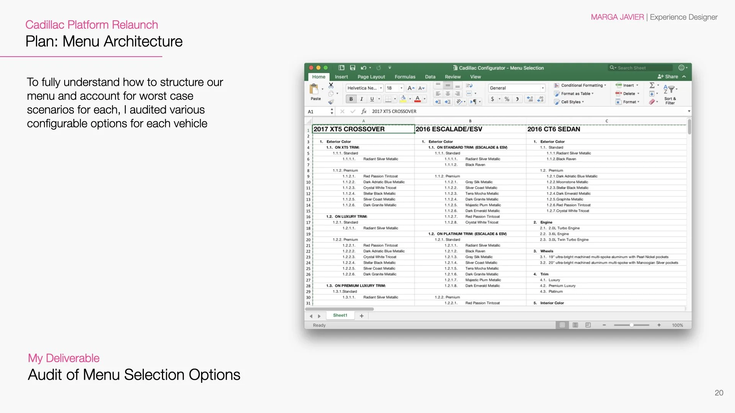
Task: Click the Increase Font Size icon
Action: click(411, 88)
